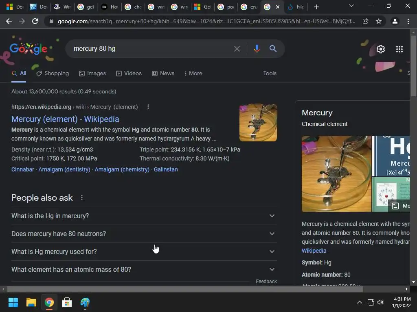Open Google quick settings gear
This screenshot has height=312, width=417.
[x=381, y=49]
